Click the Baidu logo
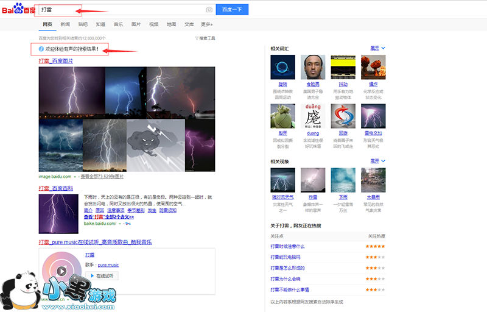Image resolution: width=487 pixels, height=312 pixels. [x=19, y=9]
